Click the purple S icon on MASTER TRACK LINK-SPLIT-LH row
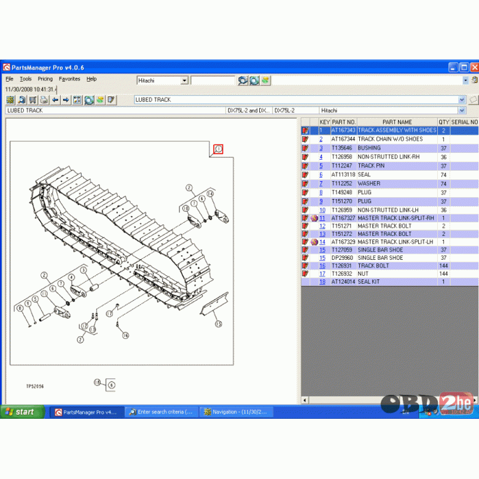 pos(314,242)
